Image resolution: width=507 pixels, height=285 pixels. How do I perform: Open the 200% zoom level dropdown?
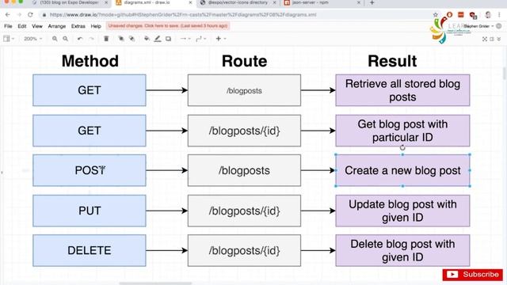pyautogui.click(x=33, y=39)
